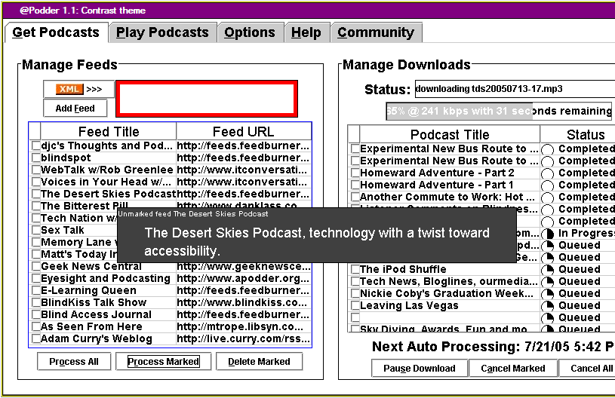Mark the Geek News Central checkbox
The height and width of the screenshot is (398, 615).
pos(36,267)
